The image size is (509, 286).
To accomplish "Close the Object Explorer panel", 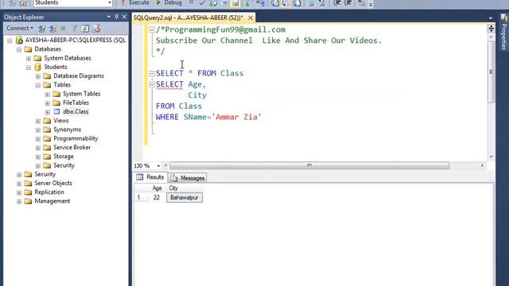I will coord(124,17).
